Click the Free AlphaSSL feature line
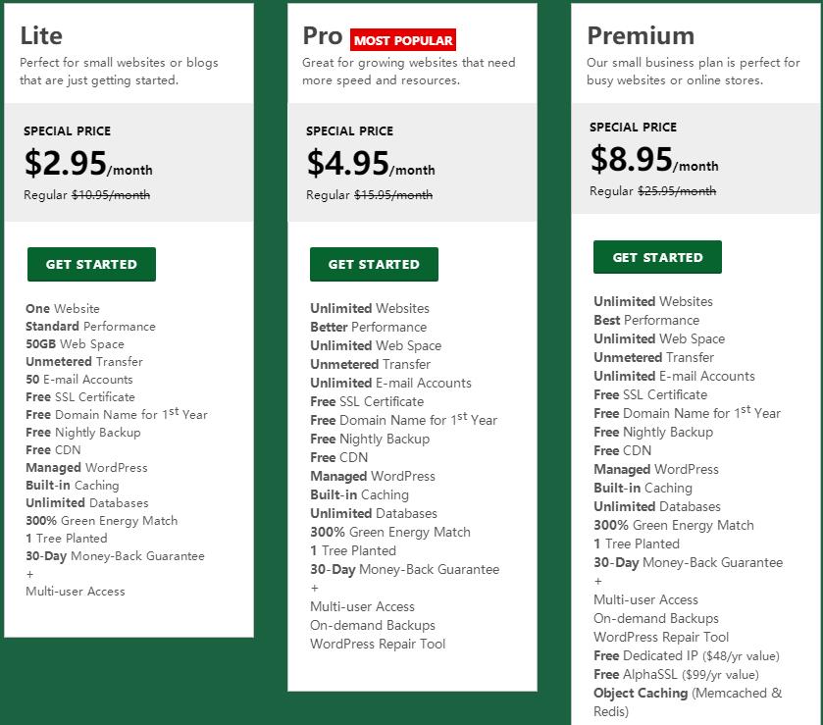 point(676,675)
